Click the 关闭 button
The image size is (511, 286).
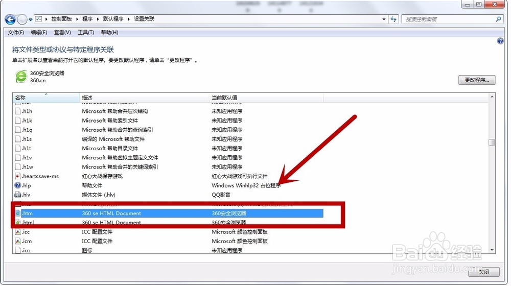pyautogui.click(x=483, y=272)
